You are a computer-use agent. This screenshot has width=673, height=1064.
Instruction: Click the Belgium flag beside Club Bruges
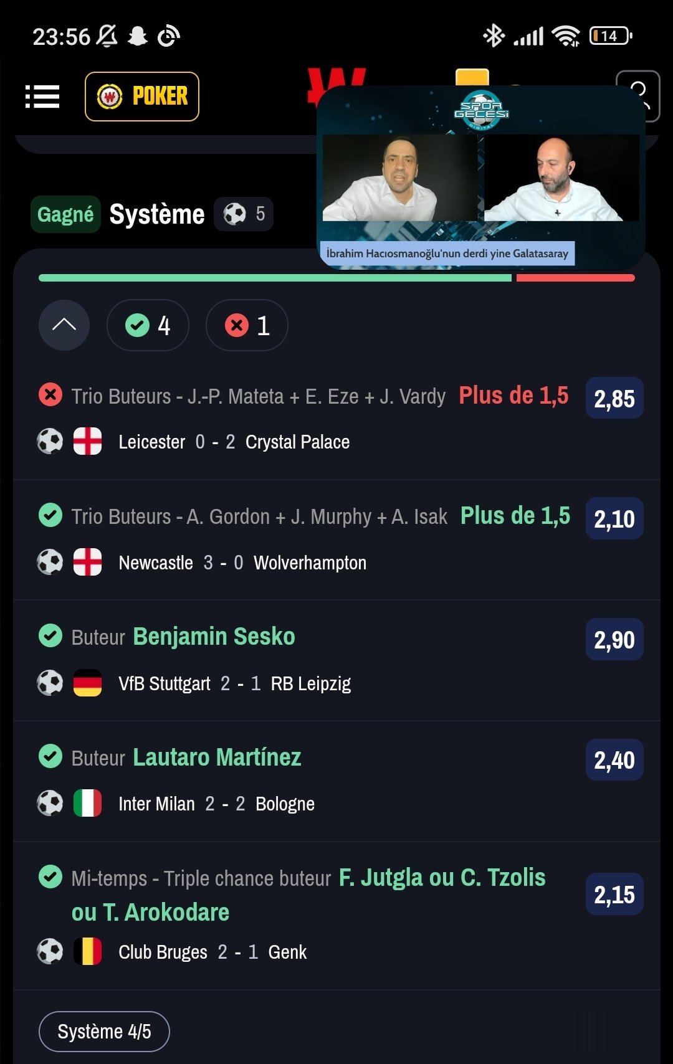point(87,952)
